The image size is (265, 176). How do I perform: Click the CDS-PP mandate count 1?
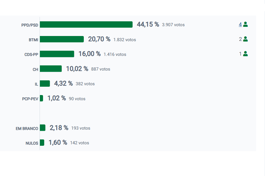click(x=240, y=54)
